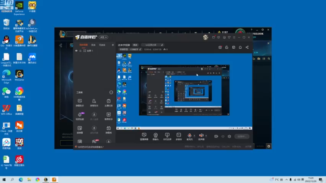Show hidden system tray icons
Screen dimensions: 326x183
point(286,179)
